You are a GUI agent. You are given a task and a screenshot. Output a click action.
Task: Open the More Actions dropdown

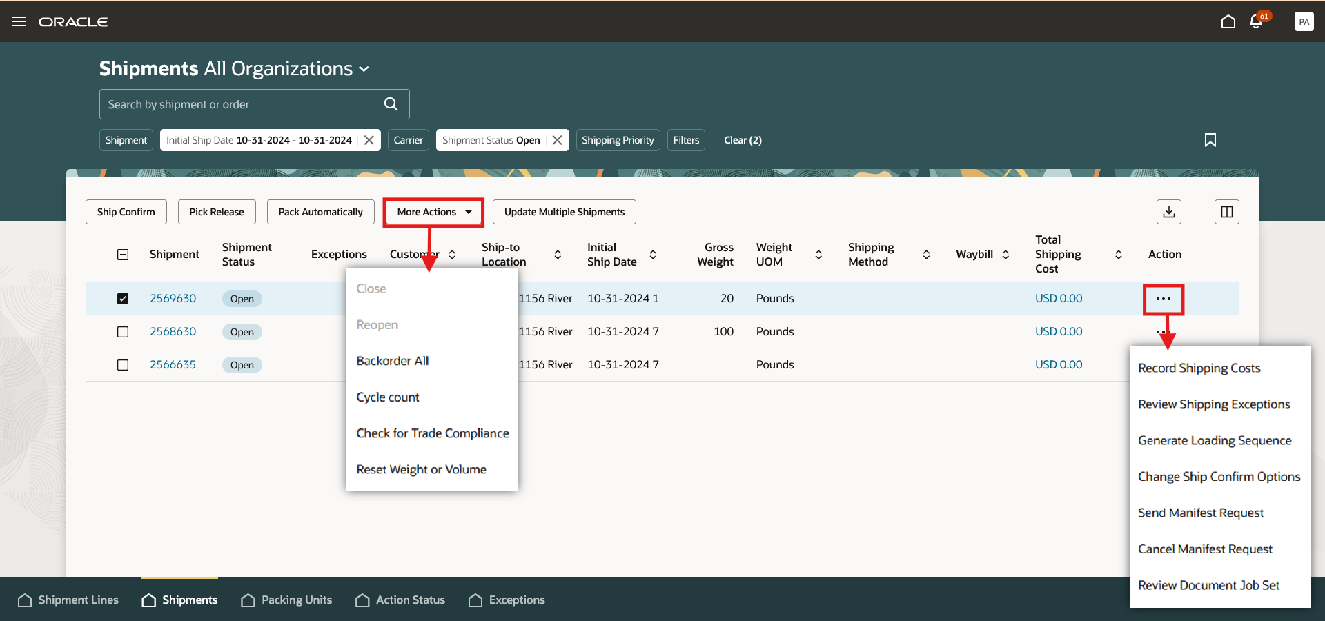pyautogui.click(x=434, y=212)
